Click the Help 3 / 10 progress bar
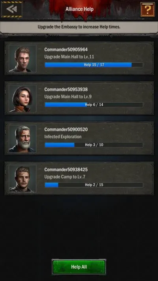The image size is (158, 281). tap(94, 145)
